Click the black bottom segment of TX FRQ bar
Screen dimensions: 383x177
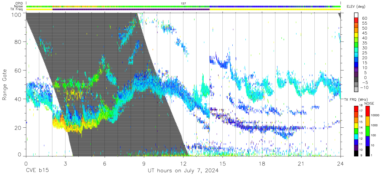pos(356,153)
